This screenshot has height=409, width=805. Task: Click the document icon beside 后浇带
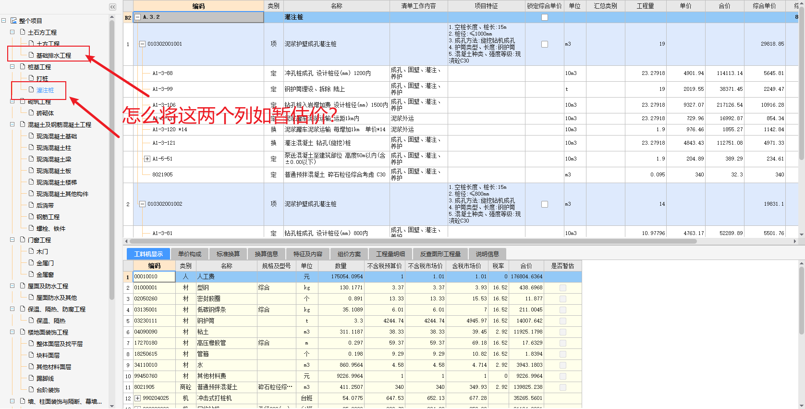tap(31, 205)
